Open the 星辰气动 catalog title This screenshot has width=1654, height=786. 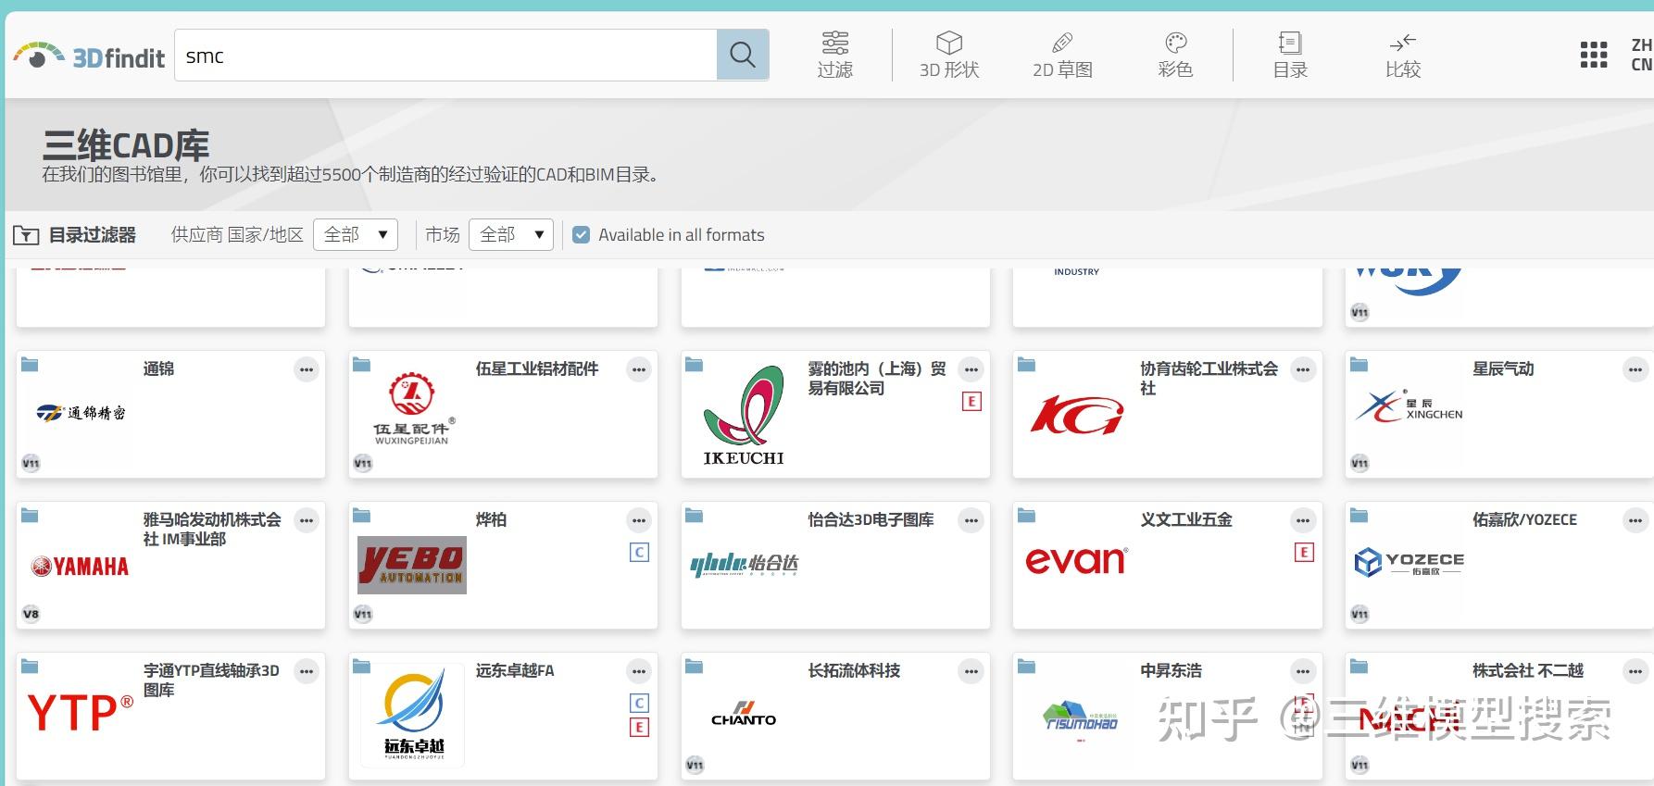[x=1503, y=369]
